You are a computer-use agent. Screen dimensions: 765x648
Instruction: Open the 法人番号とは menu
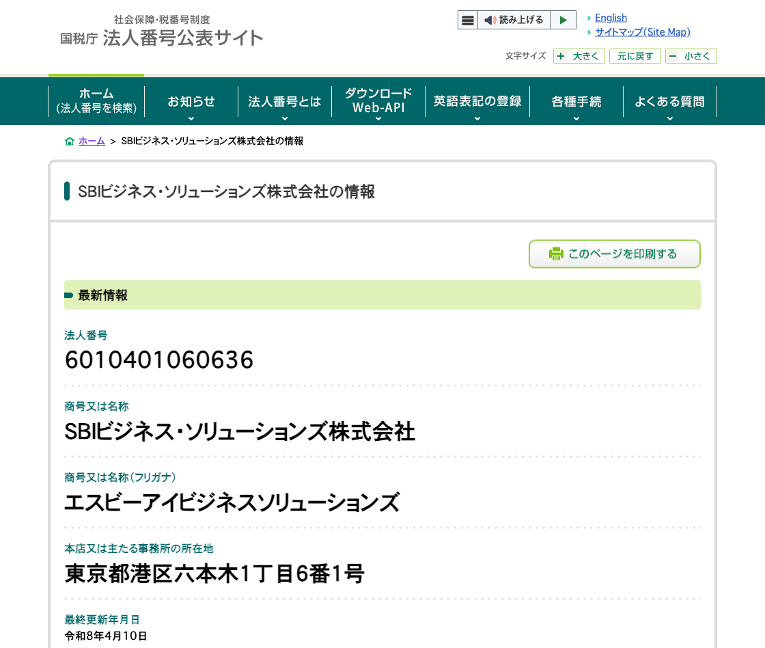(x=285, y=101)
